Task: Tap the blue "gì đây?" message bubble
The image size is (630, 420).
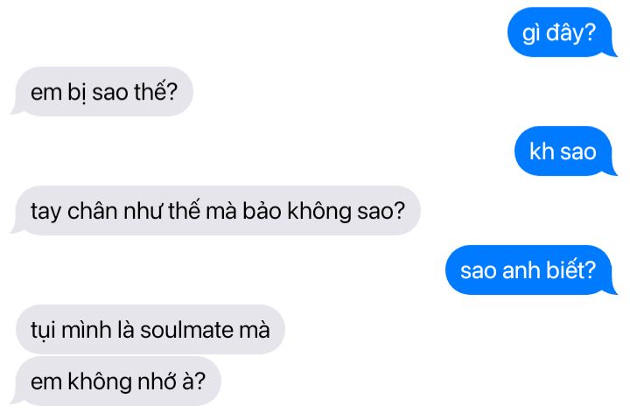Action: point(561,32)
